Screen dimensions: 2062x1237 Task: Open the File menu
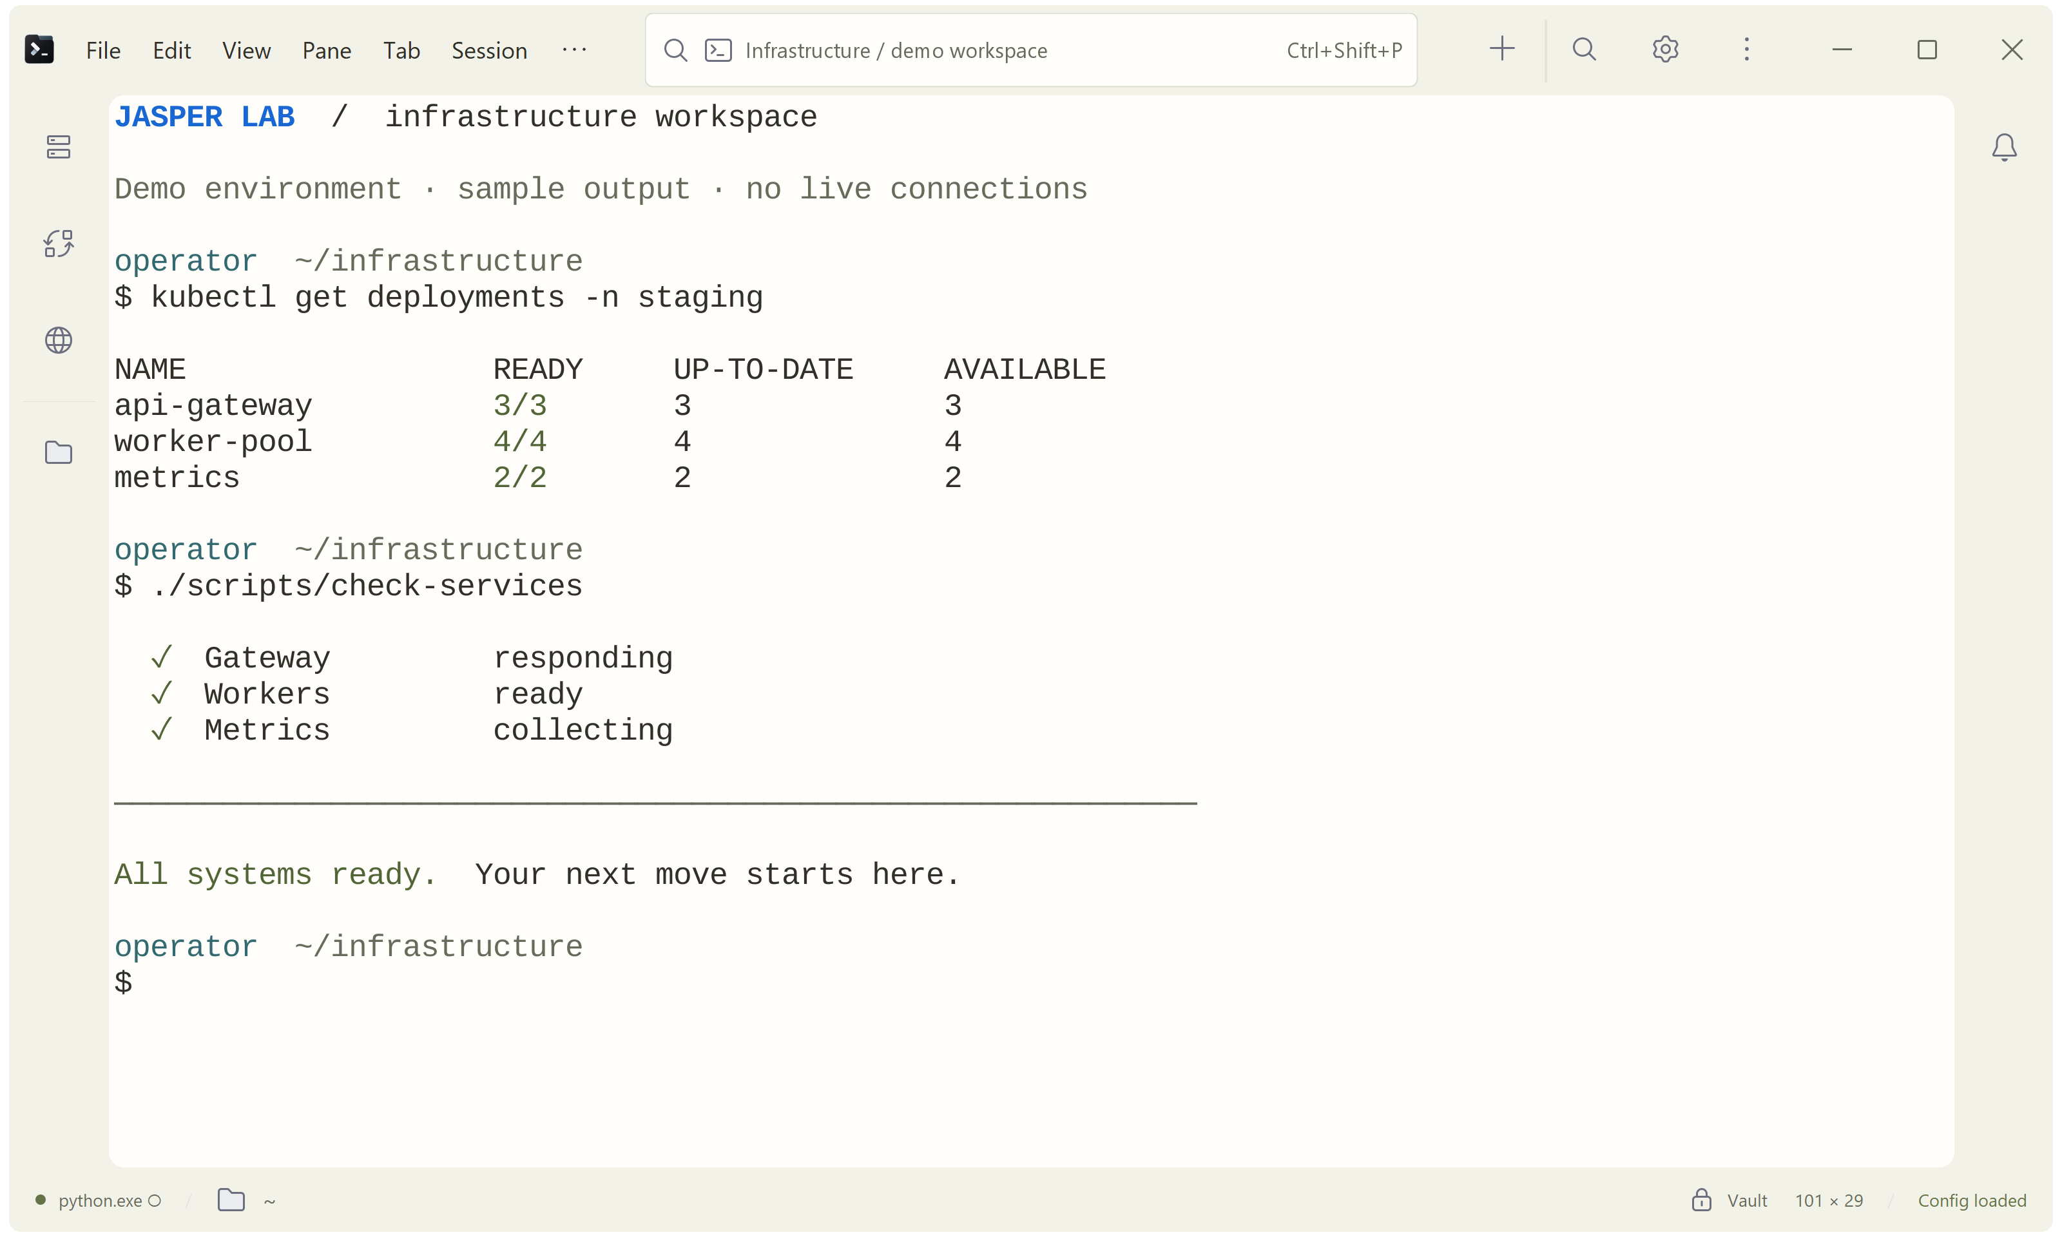tap(103, 50)
